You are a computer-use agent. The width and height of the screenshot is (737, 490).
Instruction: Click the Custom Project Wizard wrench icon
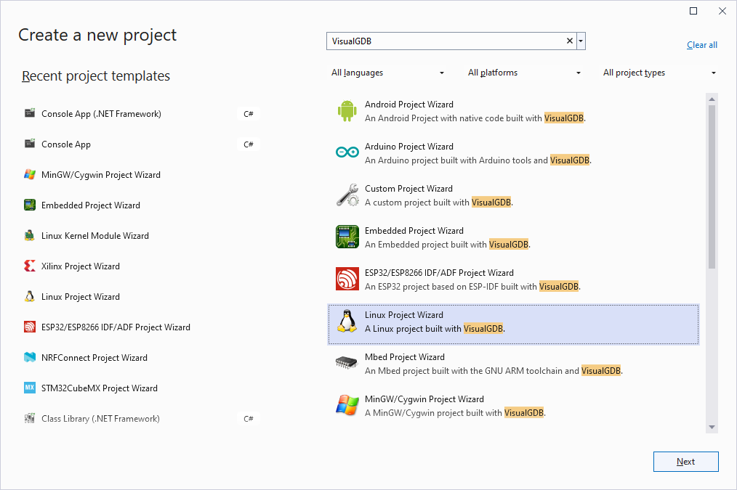pyautogui.click(x=347, y=195)
